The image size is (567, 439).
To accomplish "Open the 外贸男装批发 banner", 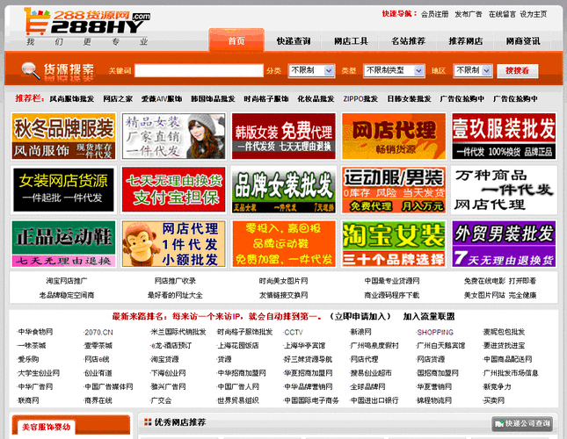I will point(503,243).
